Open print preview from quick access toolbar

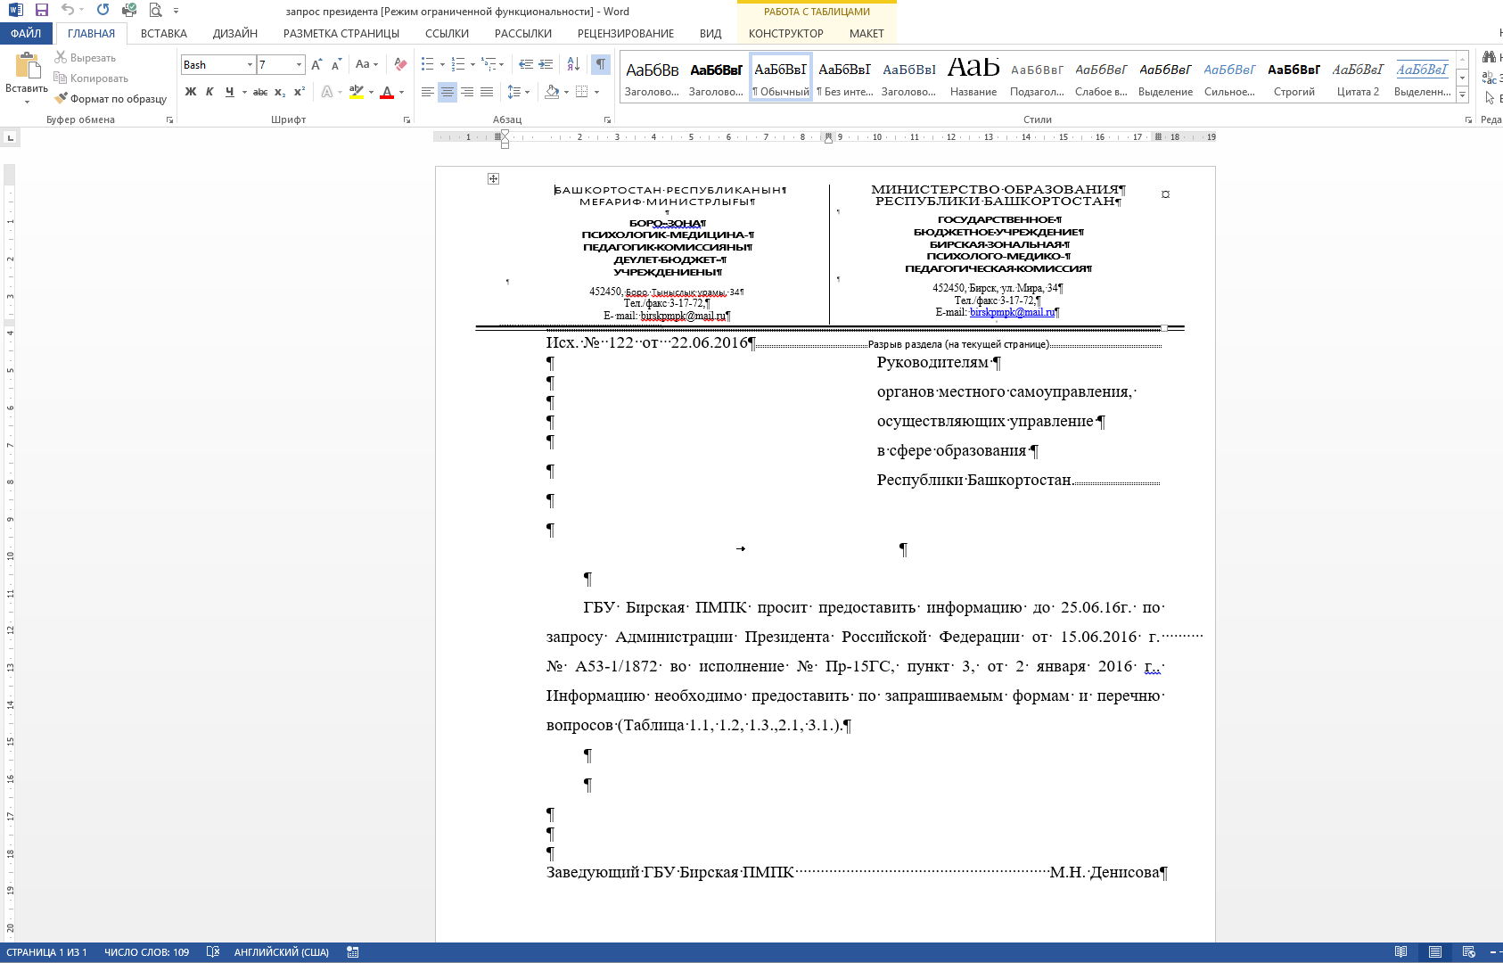point(155,11)
